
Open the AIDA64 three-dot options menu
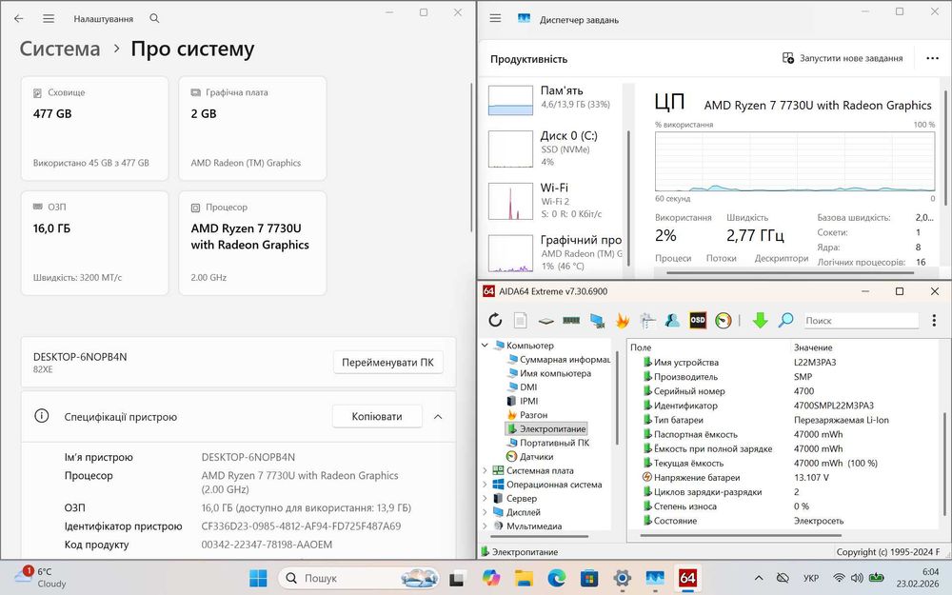[x=934, y=320]
